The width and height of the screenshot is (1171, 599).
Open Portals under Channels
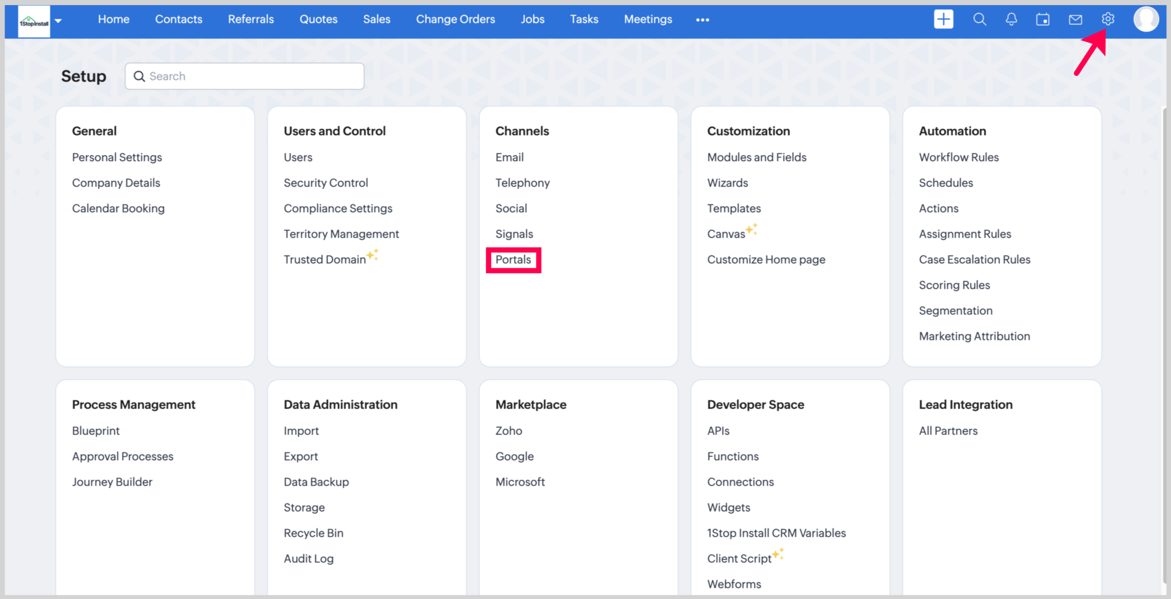point(513,260)
